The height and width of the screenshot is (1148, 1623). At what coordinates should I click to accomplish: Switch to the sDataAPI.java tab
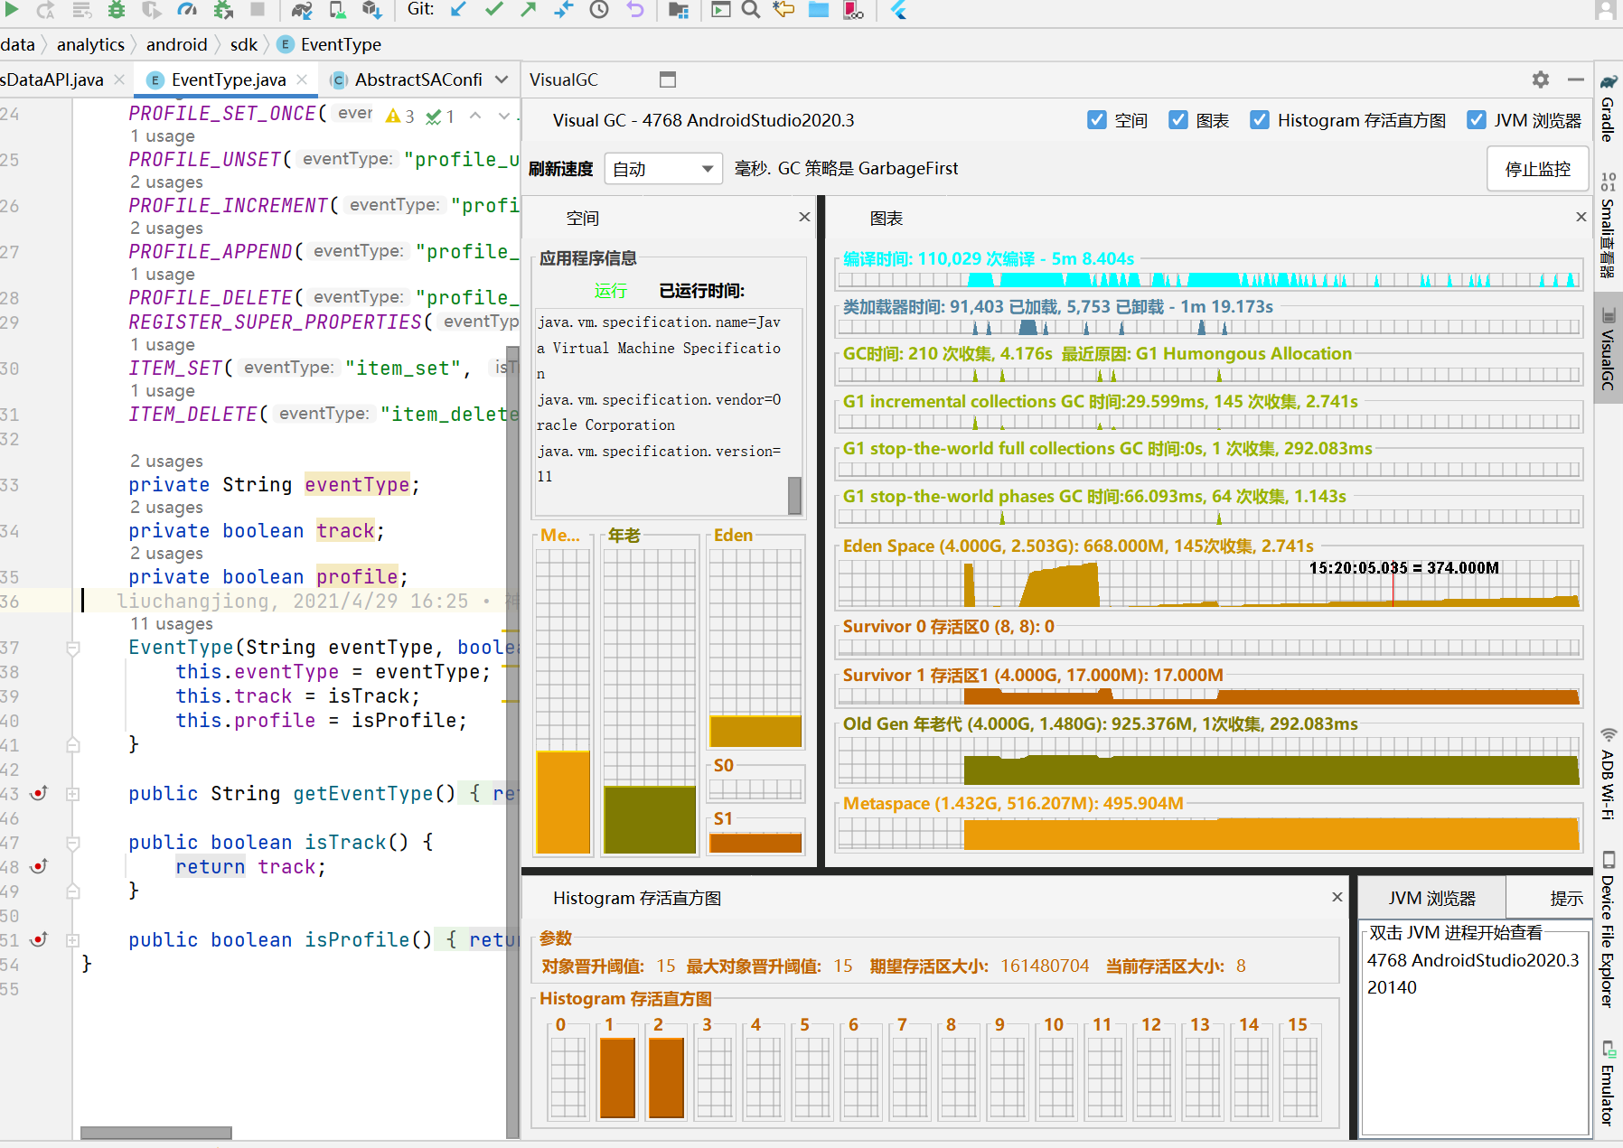click(x=52, y=79)
